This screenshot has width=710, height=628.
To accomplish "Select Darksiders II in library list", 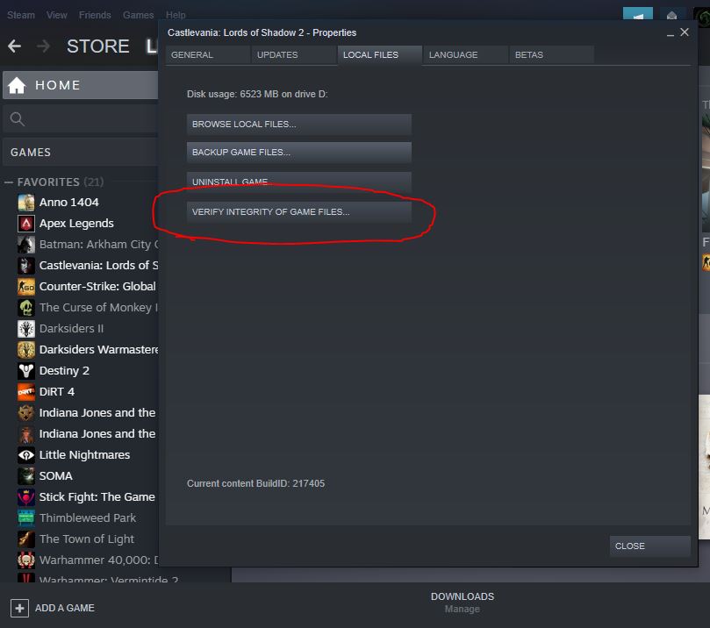I will 72,329.
